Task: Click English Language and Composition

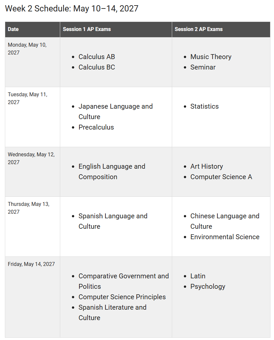Action: [112, 172]
